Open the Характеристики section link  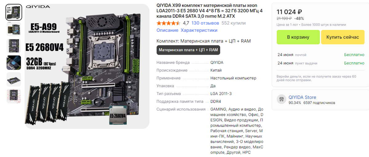199,30
